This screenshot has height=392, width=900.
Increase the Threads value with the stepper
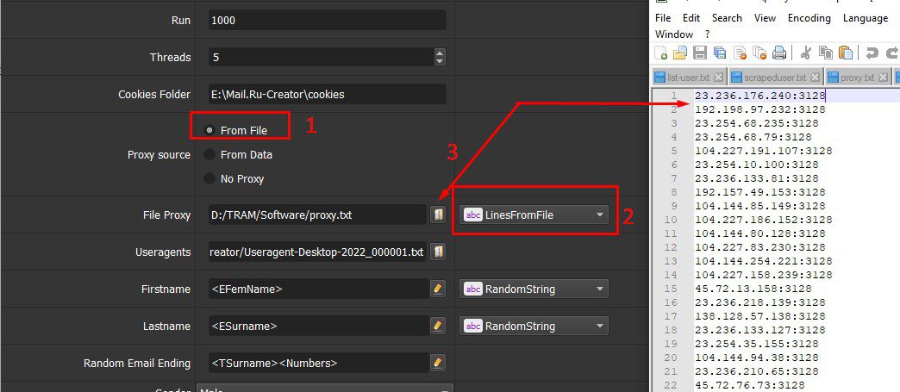[x=440, y=53]
